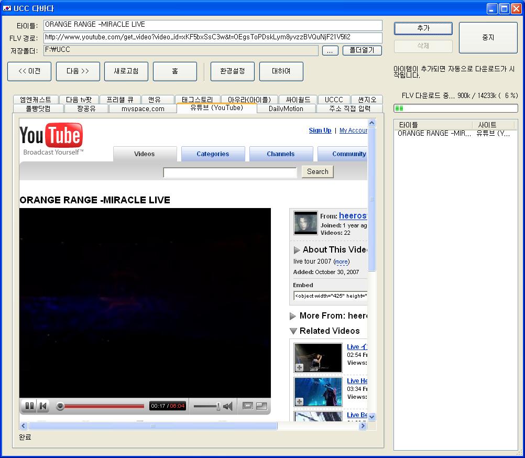
Task: Click the YouTube search input box
Action: click(x=230, y=172)
